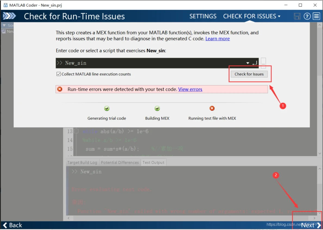Maximize the MATLAB Coder window

coord(300,5)
